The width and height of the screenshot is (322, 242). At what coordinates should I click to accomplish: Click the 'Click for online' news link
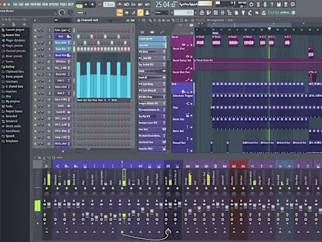[279, 12]
